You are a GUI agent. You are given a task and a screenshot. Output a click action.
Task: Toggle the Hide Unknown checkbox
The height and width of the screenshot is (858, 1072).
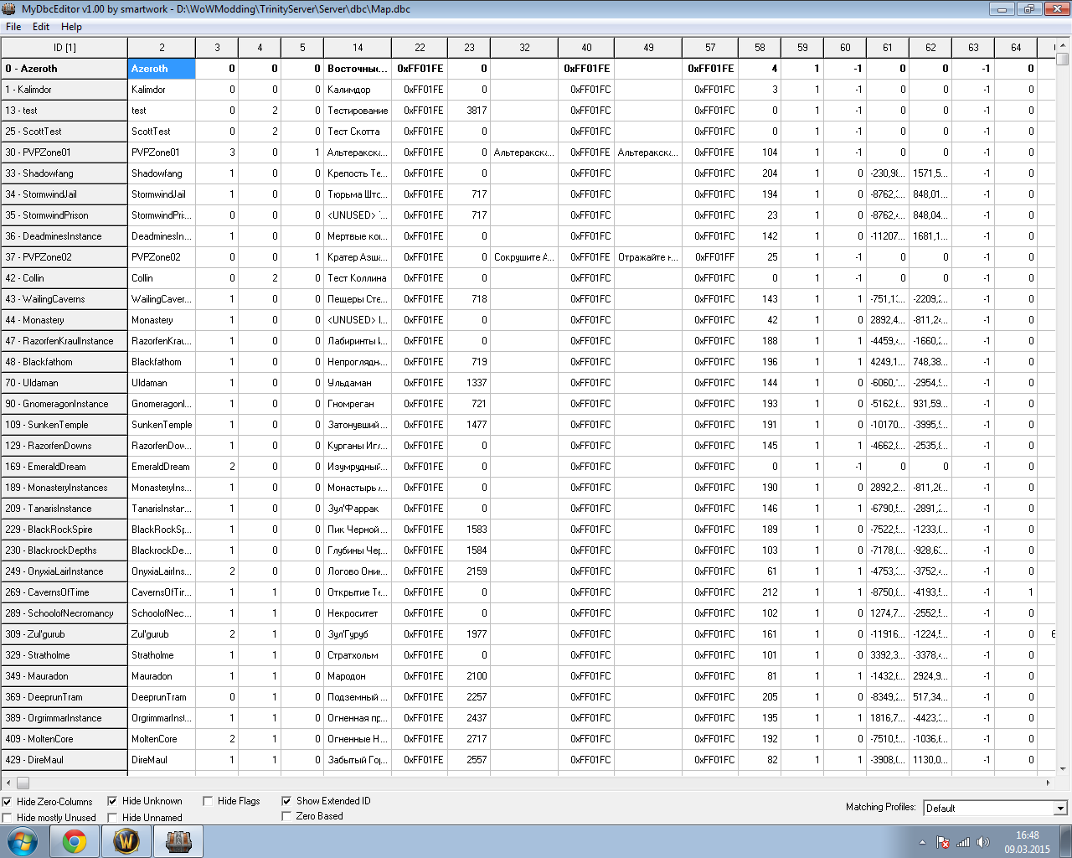[113, 802]
